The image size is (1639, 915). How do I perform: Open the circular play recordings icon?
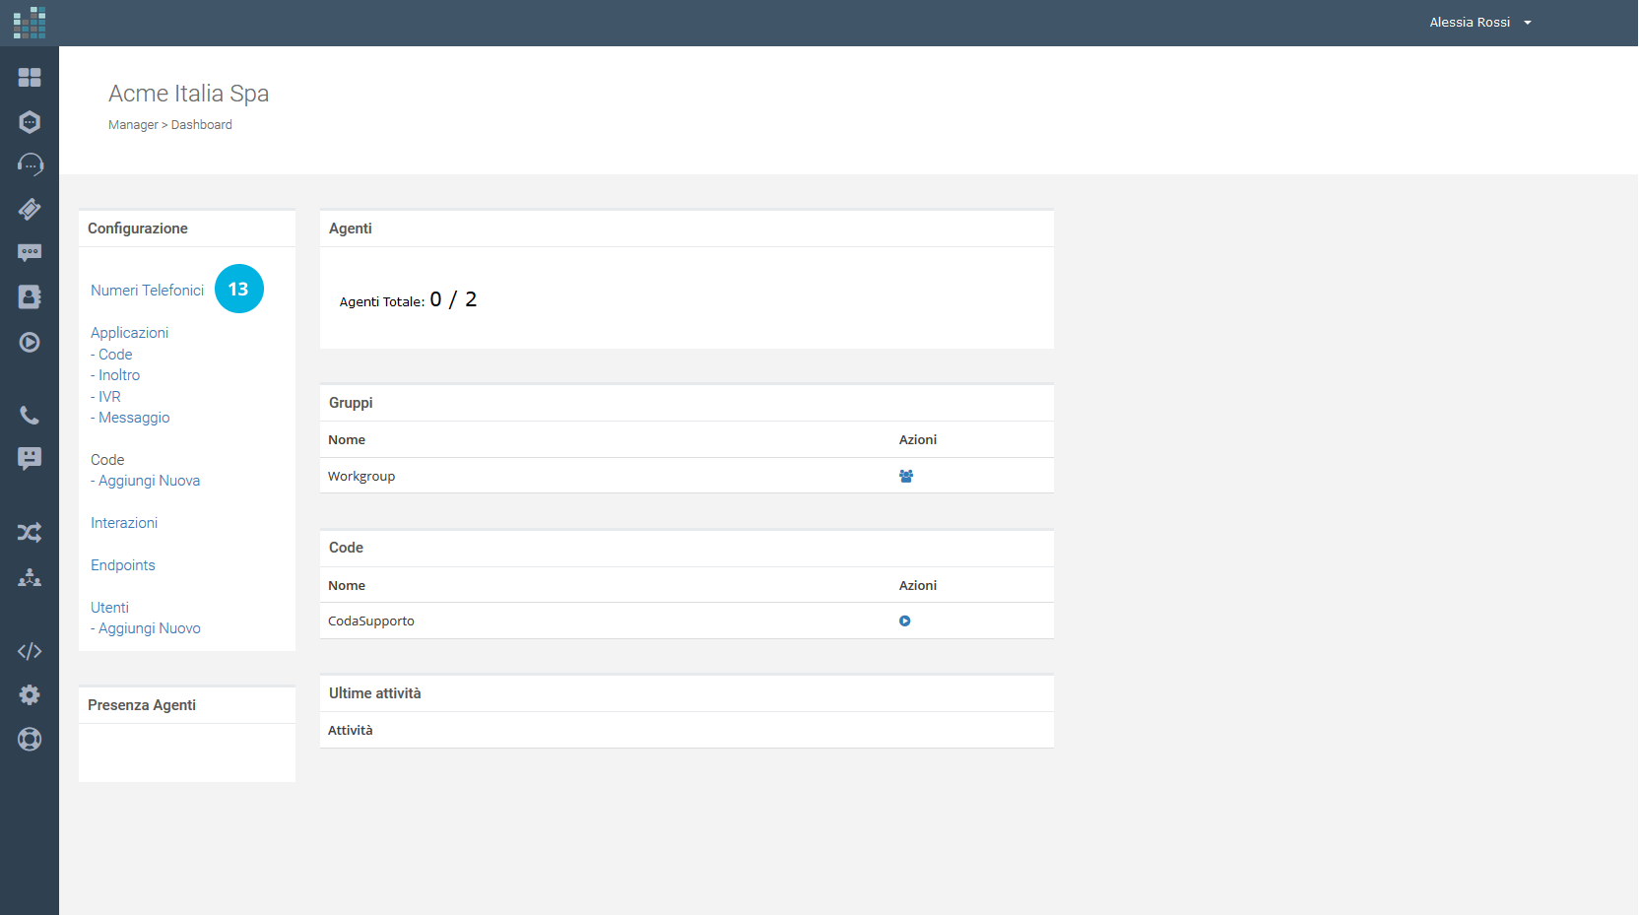point(30,342)
